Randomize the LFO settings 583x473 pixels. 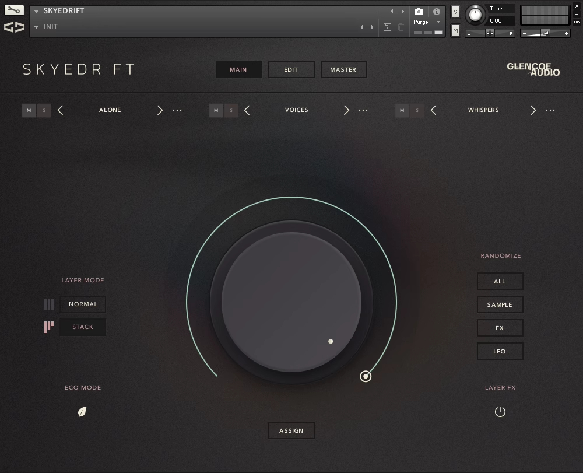pos(500,352)
